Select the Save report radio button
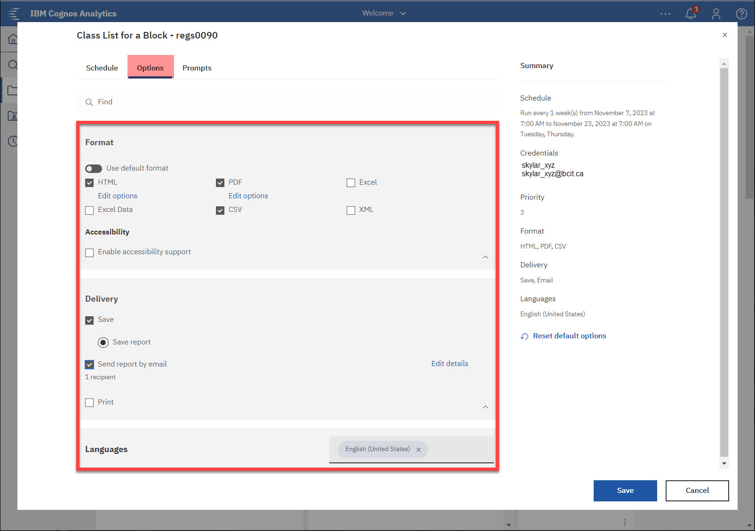The width and height of the screenshot is (755, 531). click(x=103, y=343)
